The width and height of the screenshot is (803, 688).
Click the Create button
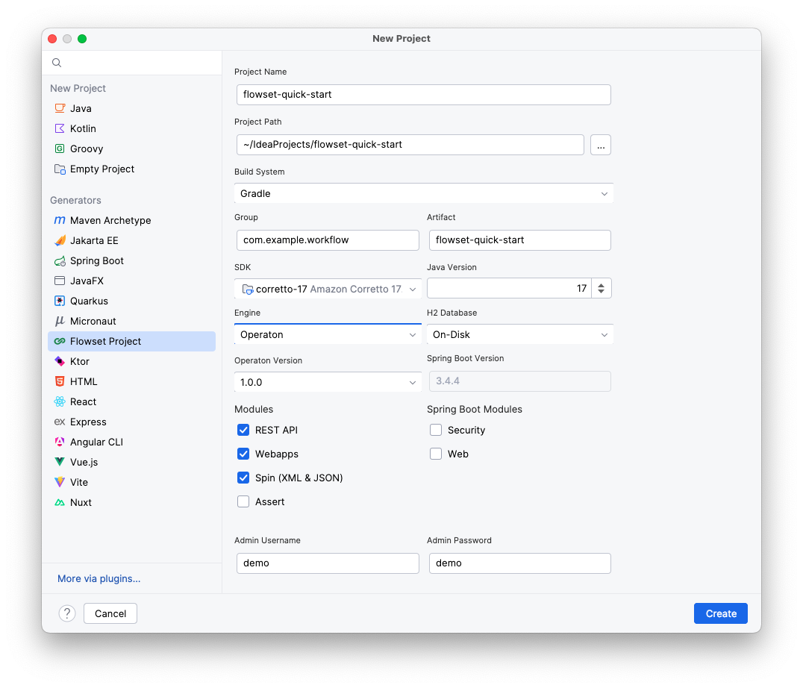click(x=719, y=613)
